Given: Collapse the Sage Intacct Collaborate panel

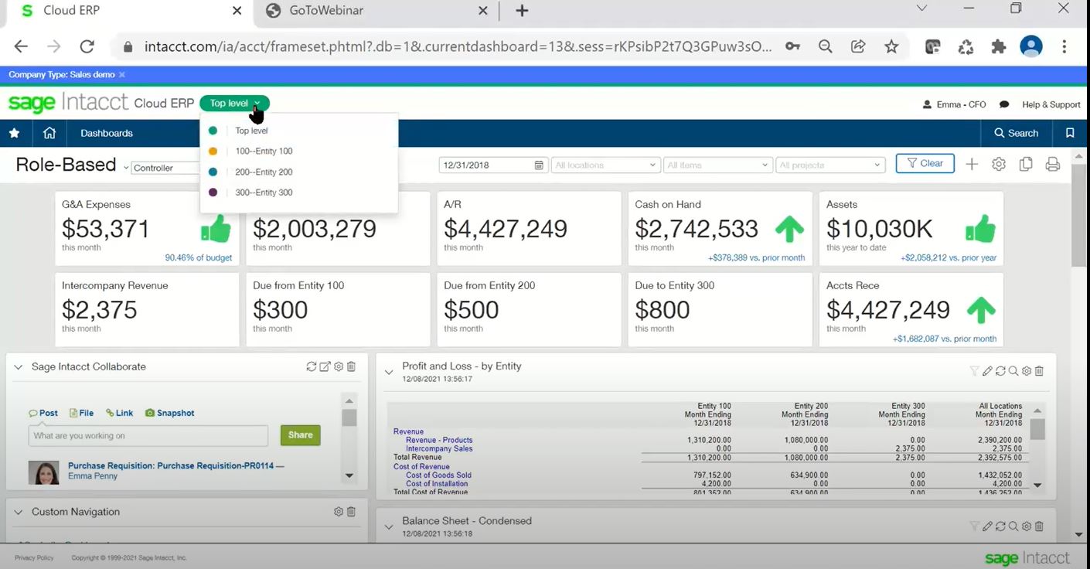Looking at the screenshot, I should (x=19, y=366).
